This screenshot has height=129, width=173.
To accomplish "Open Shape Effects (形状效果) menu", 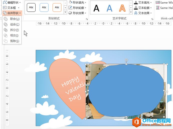I will (78, 13).
